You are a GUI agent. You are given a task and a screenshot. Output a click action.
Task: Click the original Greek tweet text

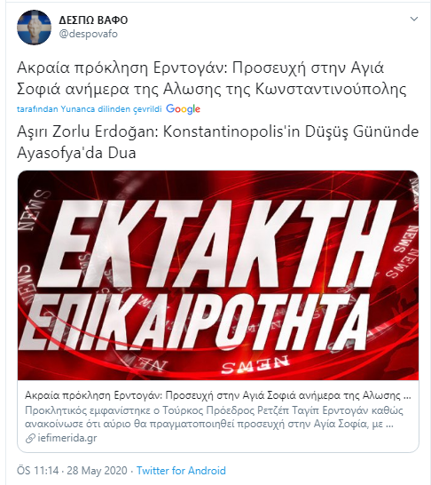point(211,78)
